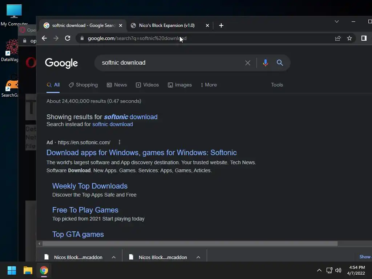Switch to the softnic download Google Search tab
Image resolution: width=372 pixels, height=279 pixels.
(x=83, y=25)
